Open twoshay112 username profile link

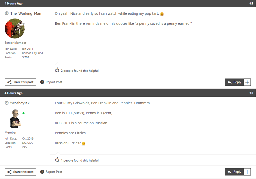pyautogui.click(x=20, y=103)
